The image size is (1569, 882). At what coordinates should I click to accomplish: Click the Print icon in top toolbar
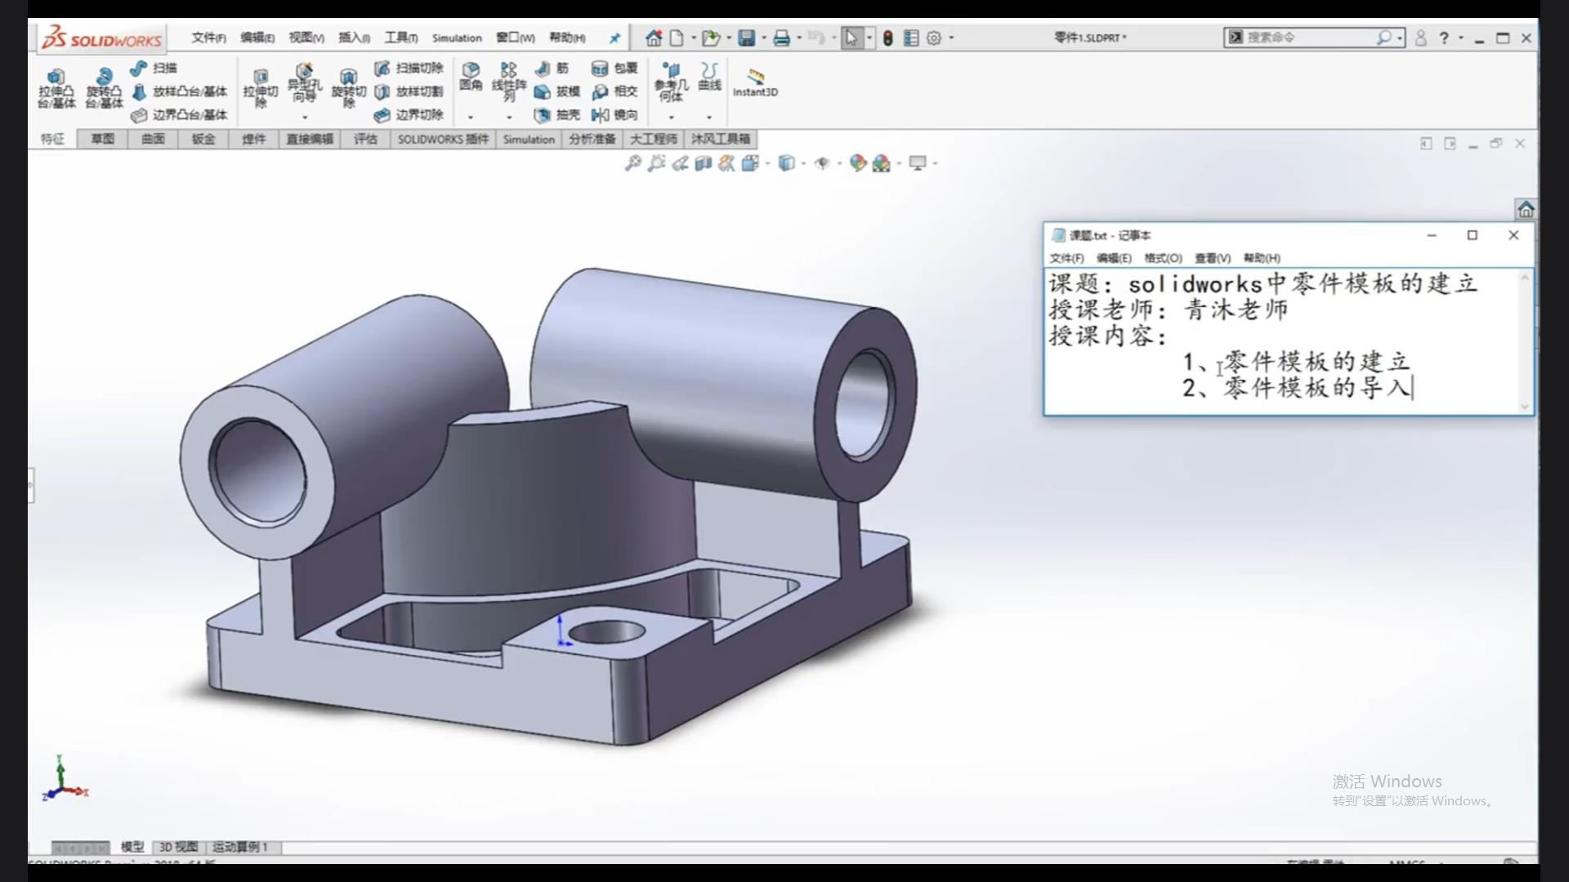pos(782,38)
